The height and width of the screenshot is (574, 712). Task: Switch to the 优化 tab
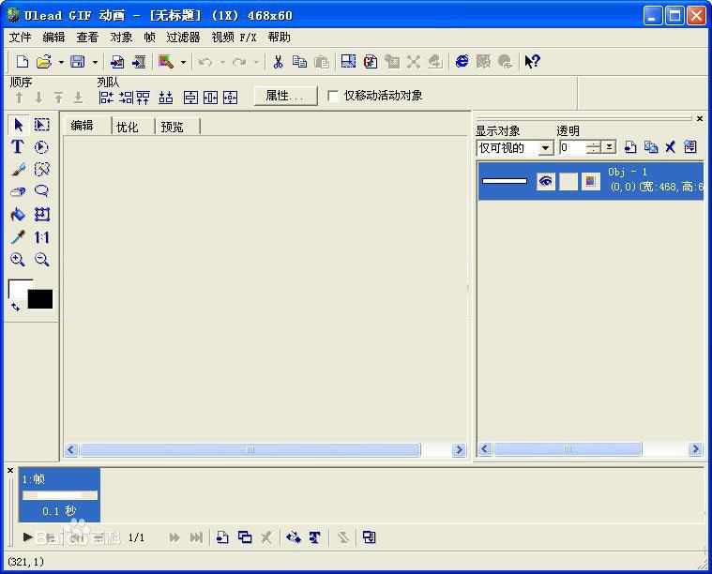click(128, 127)
